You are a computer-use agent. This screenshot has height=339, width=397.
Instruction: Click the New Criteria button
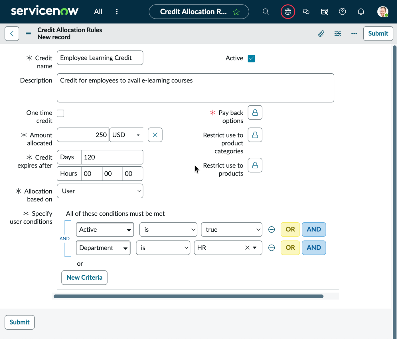[x=84, y=278]
